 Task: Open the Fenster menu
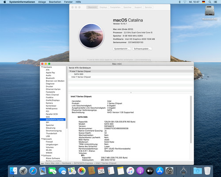tap(69, 2)
